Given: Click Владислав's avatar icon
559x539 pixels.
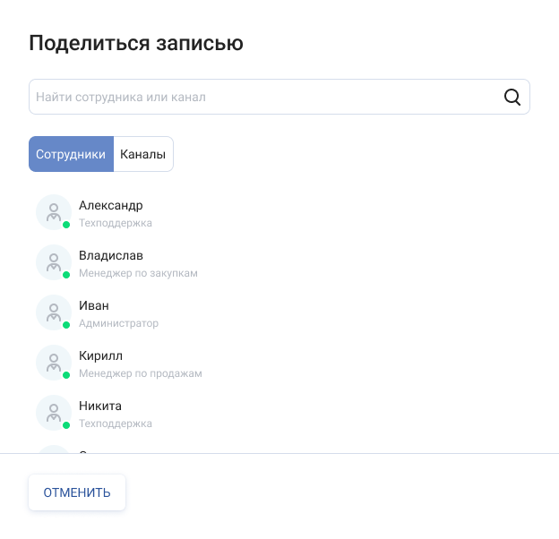Looking at the screenshot, I should [x=54, y=262].
